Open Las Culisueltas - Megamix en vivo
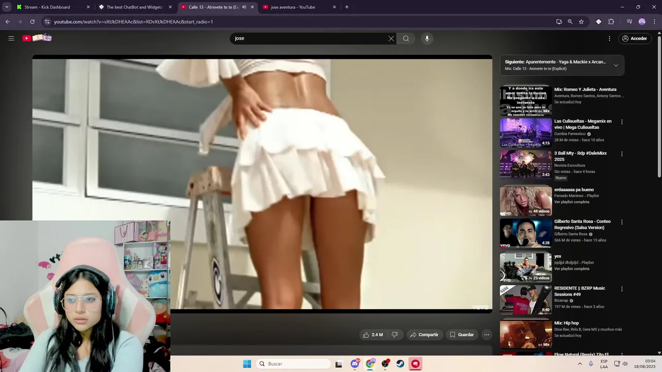The height and width of the screenshot is (372, 662). pyautogui.click(x=583, y=124)
